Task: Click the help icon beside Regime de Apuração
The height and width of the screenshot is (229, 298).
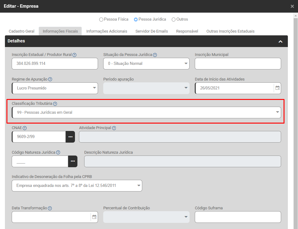Action: [50, 79]
